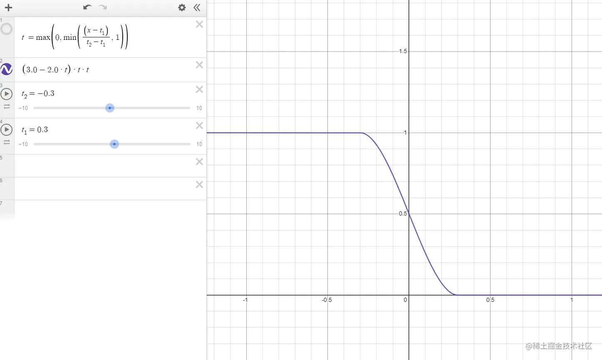Screen dimensions: 602x360
Task: Play the t2 slider animation
Action: (x=7, y=94)
